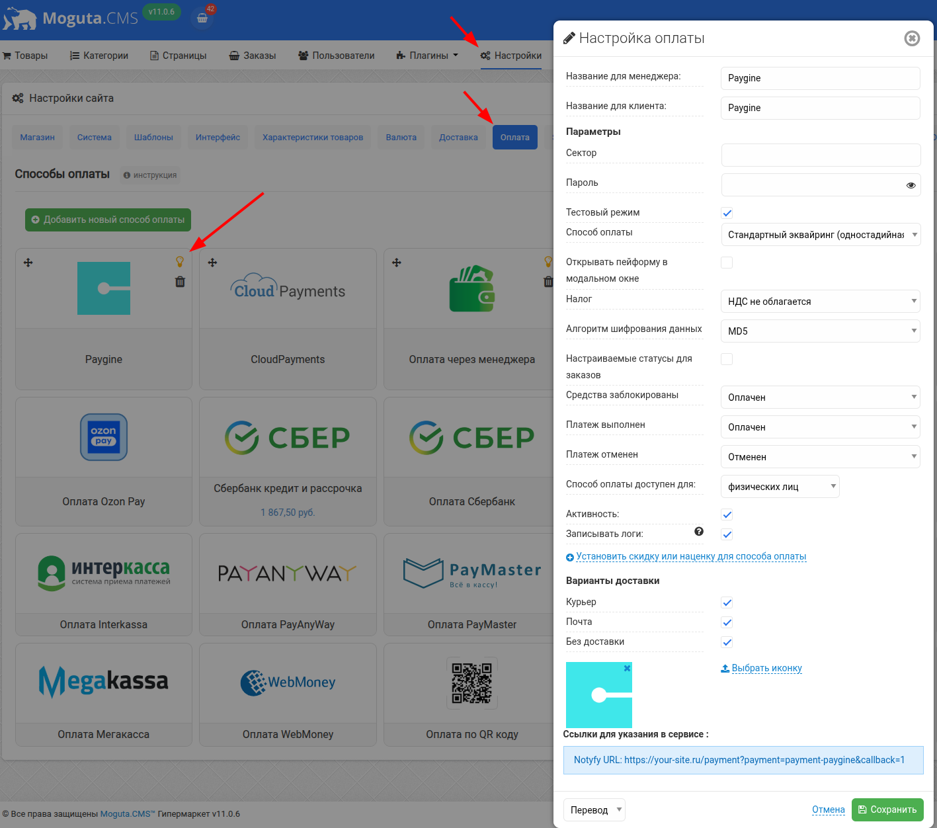Viewport: 937px width, 828px height.
Task: Click the Выбрать иконку link
Action: coord(766,668)
